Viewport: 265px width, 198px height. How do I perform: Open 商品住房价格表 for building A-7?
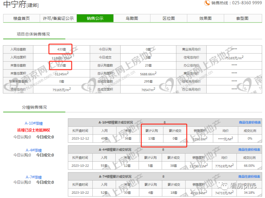pos(250,176)
